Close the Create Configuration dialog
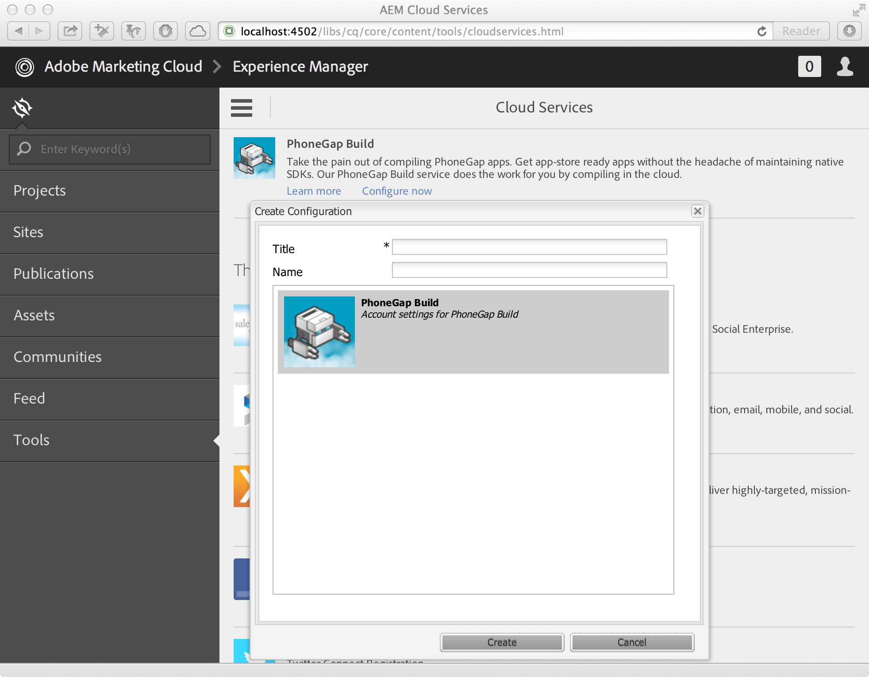 (x=697, y=211)
